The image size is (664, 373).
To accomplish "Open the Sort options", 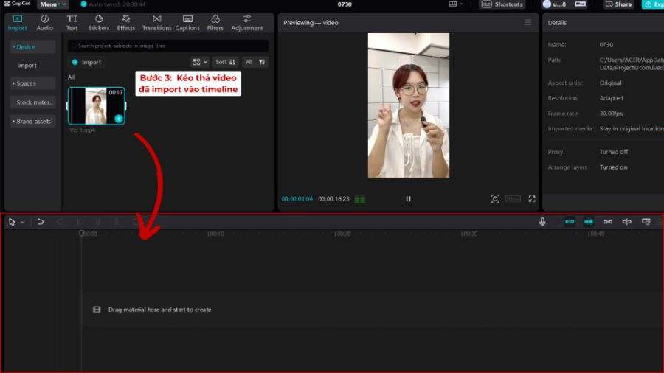I will click(x=225, y=62).
